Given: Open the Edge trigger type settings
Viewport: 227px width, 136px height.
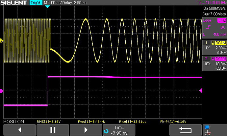Looking at the screenshot, I should 208,20.
